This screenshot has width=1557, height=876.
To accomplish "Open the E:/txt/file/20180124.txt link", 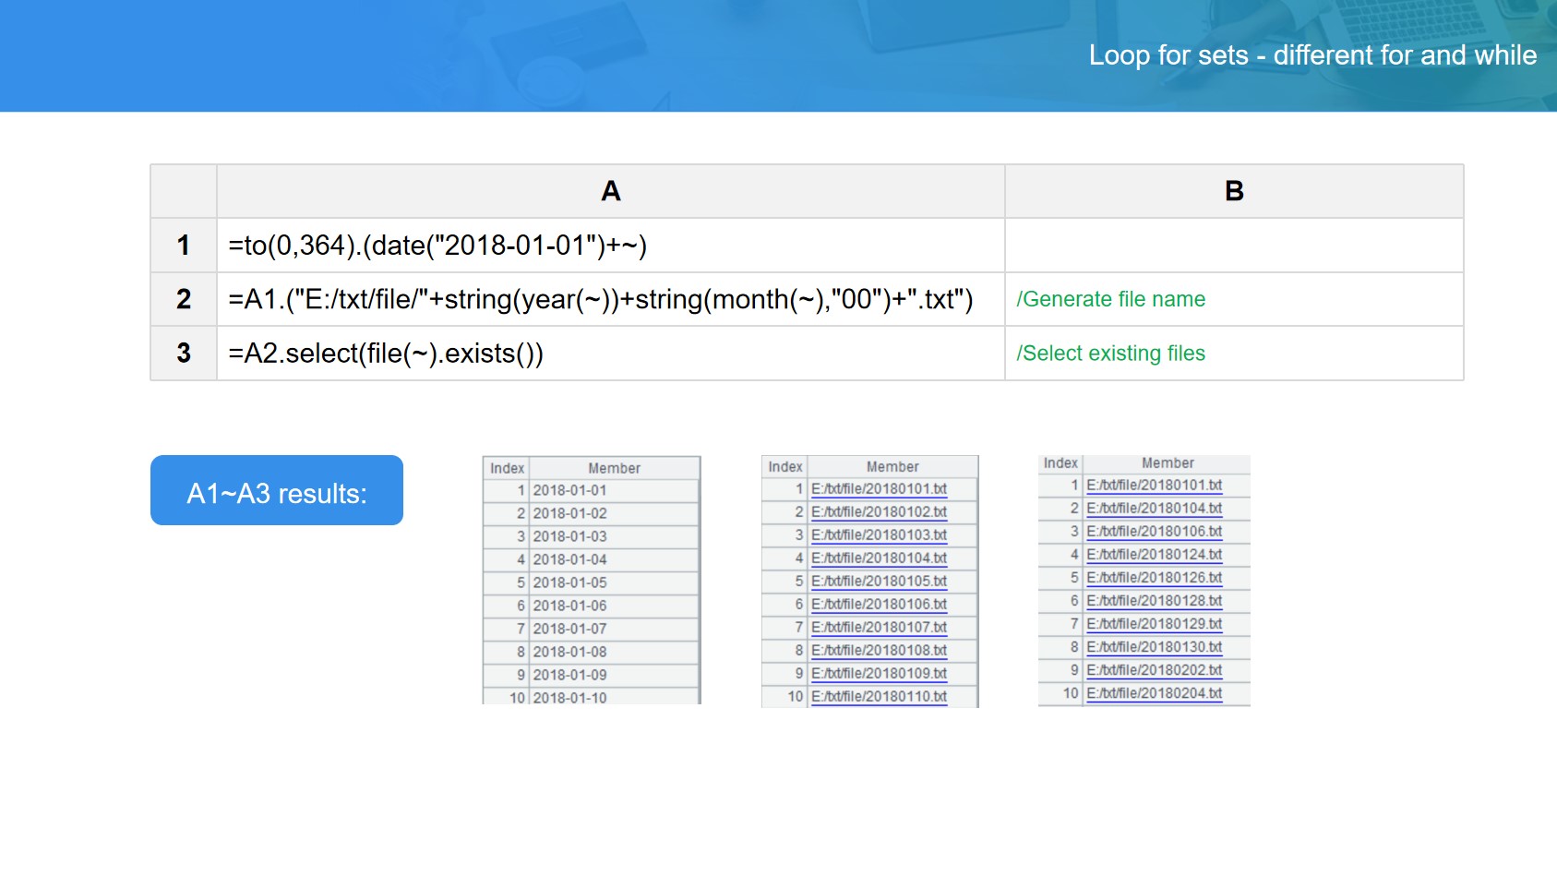I will (x=1154, y=555).
